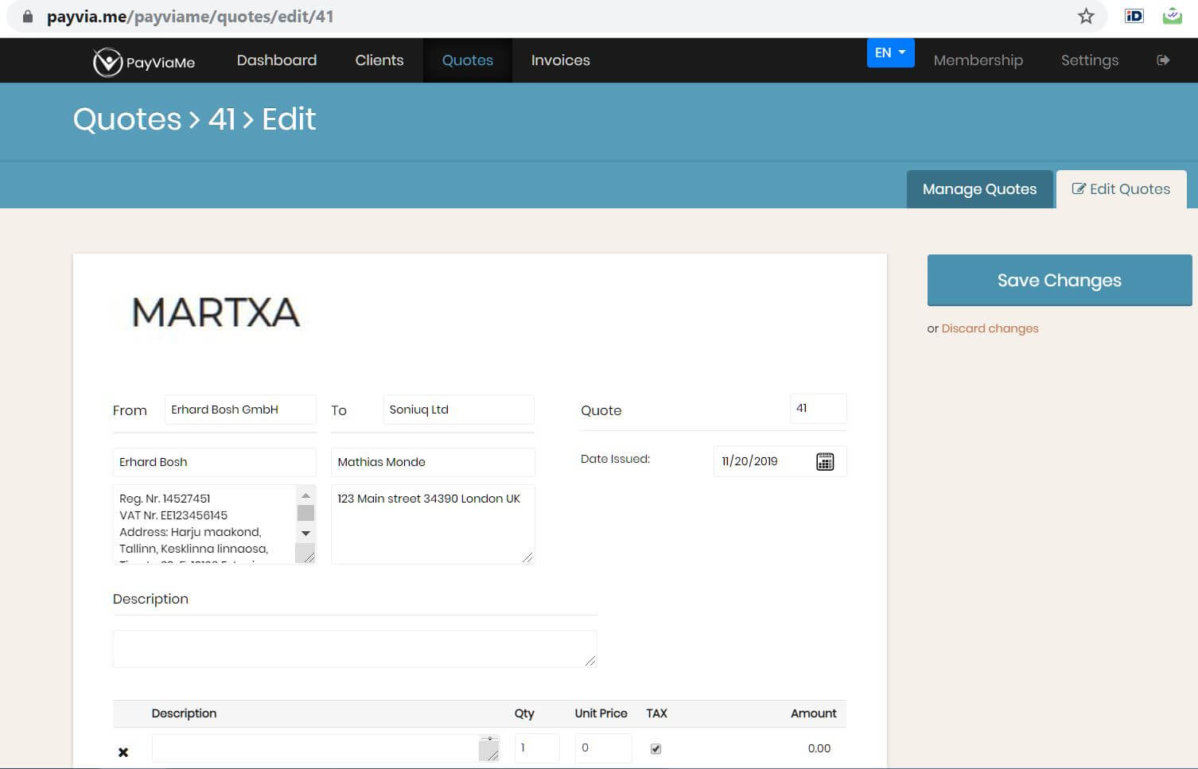This screenshot has height=769, width=1198.
Task: Click the Quotes breadcrumb heading
Action: click(x=127, y=119)
